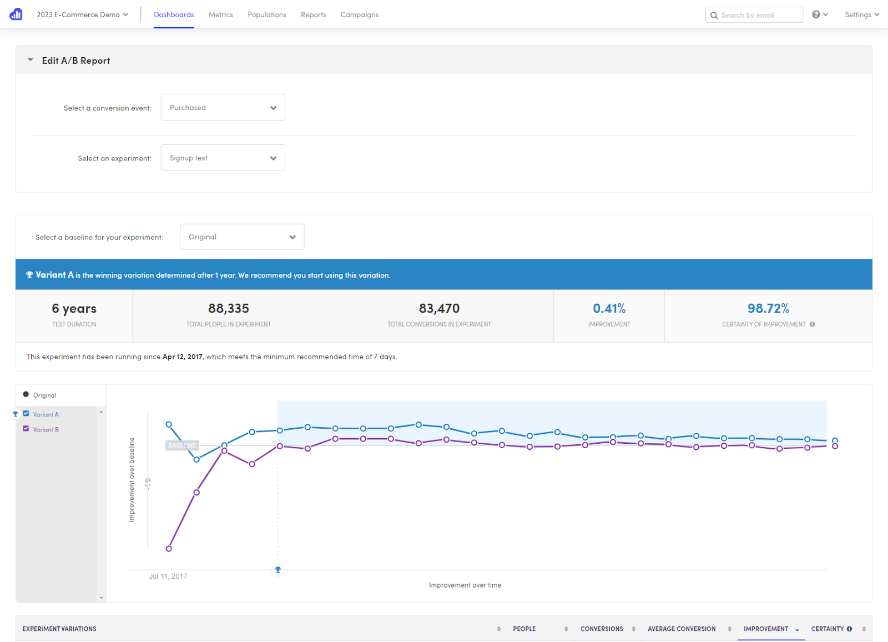This screenshot has width=888, height=642.
Task: Click the Mixpanel logo in top-left corner
Action: (x=16, y=14)
